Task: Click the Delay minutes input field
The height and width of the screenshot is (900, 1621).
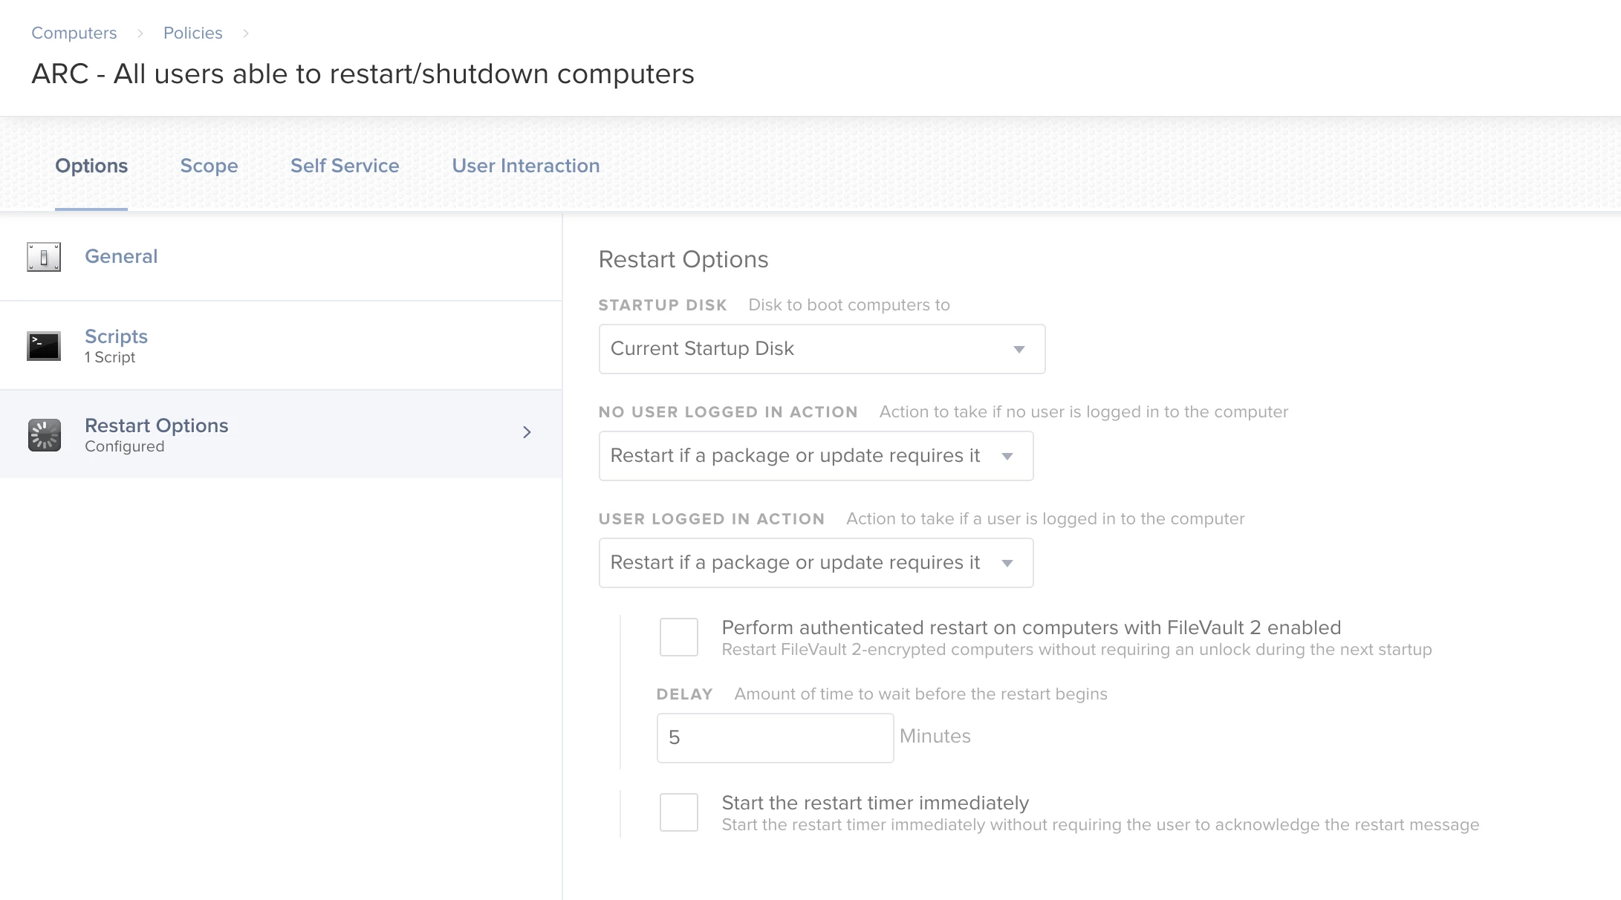Action: click(775, 738)
